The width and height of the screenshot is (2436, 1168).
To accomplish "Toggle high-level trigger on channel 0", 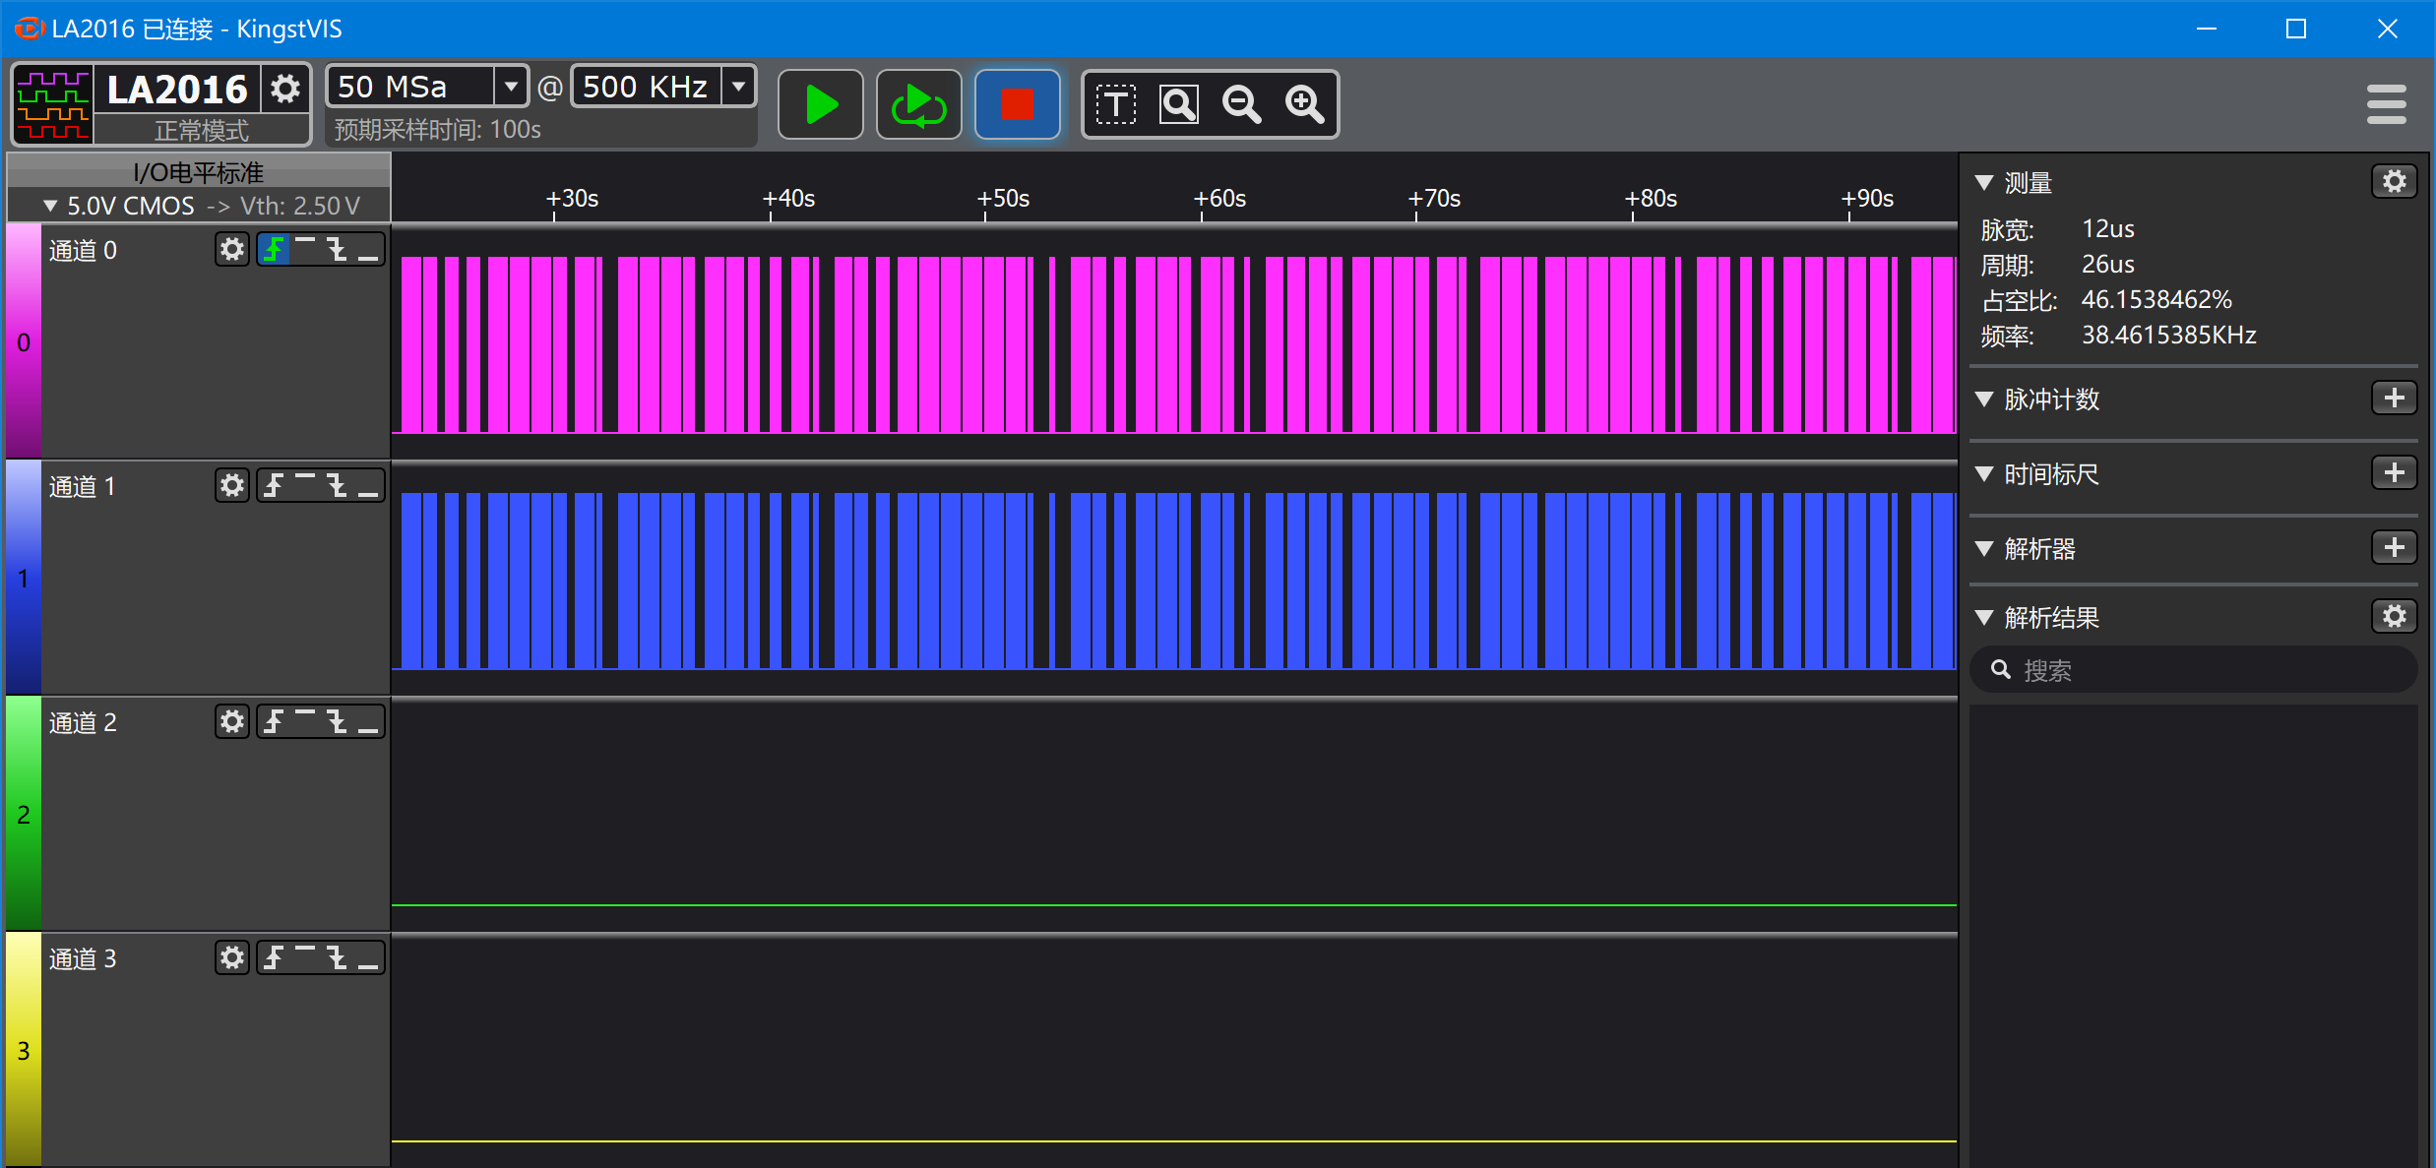I will tap(305, 249).
